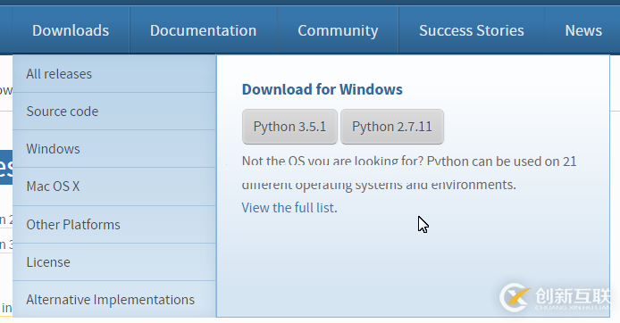Select Source code in Downloads dropdown
This screenshot has height=323, width=620.
(114, 112)
